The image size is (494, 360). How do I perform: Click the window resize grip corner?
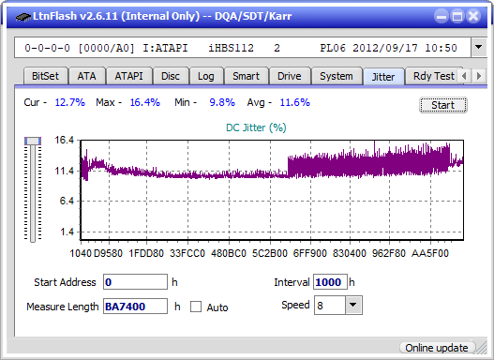pos(482,348)
